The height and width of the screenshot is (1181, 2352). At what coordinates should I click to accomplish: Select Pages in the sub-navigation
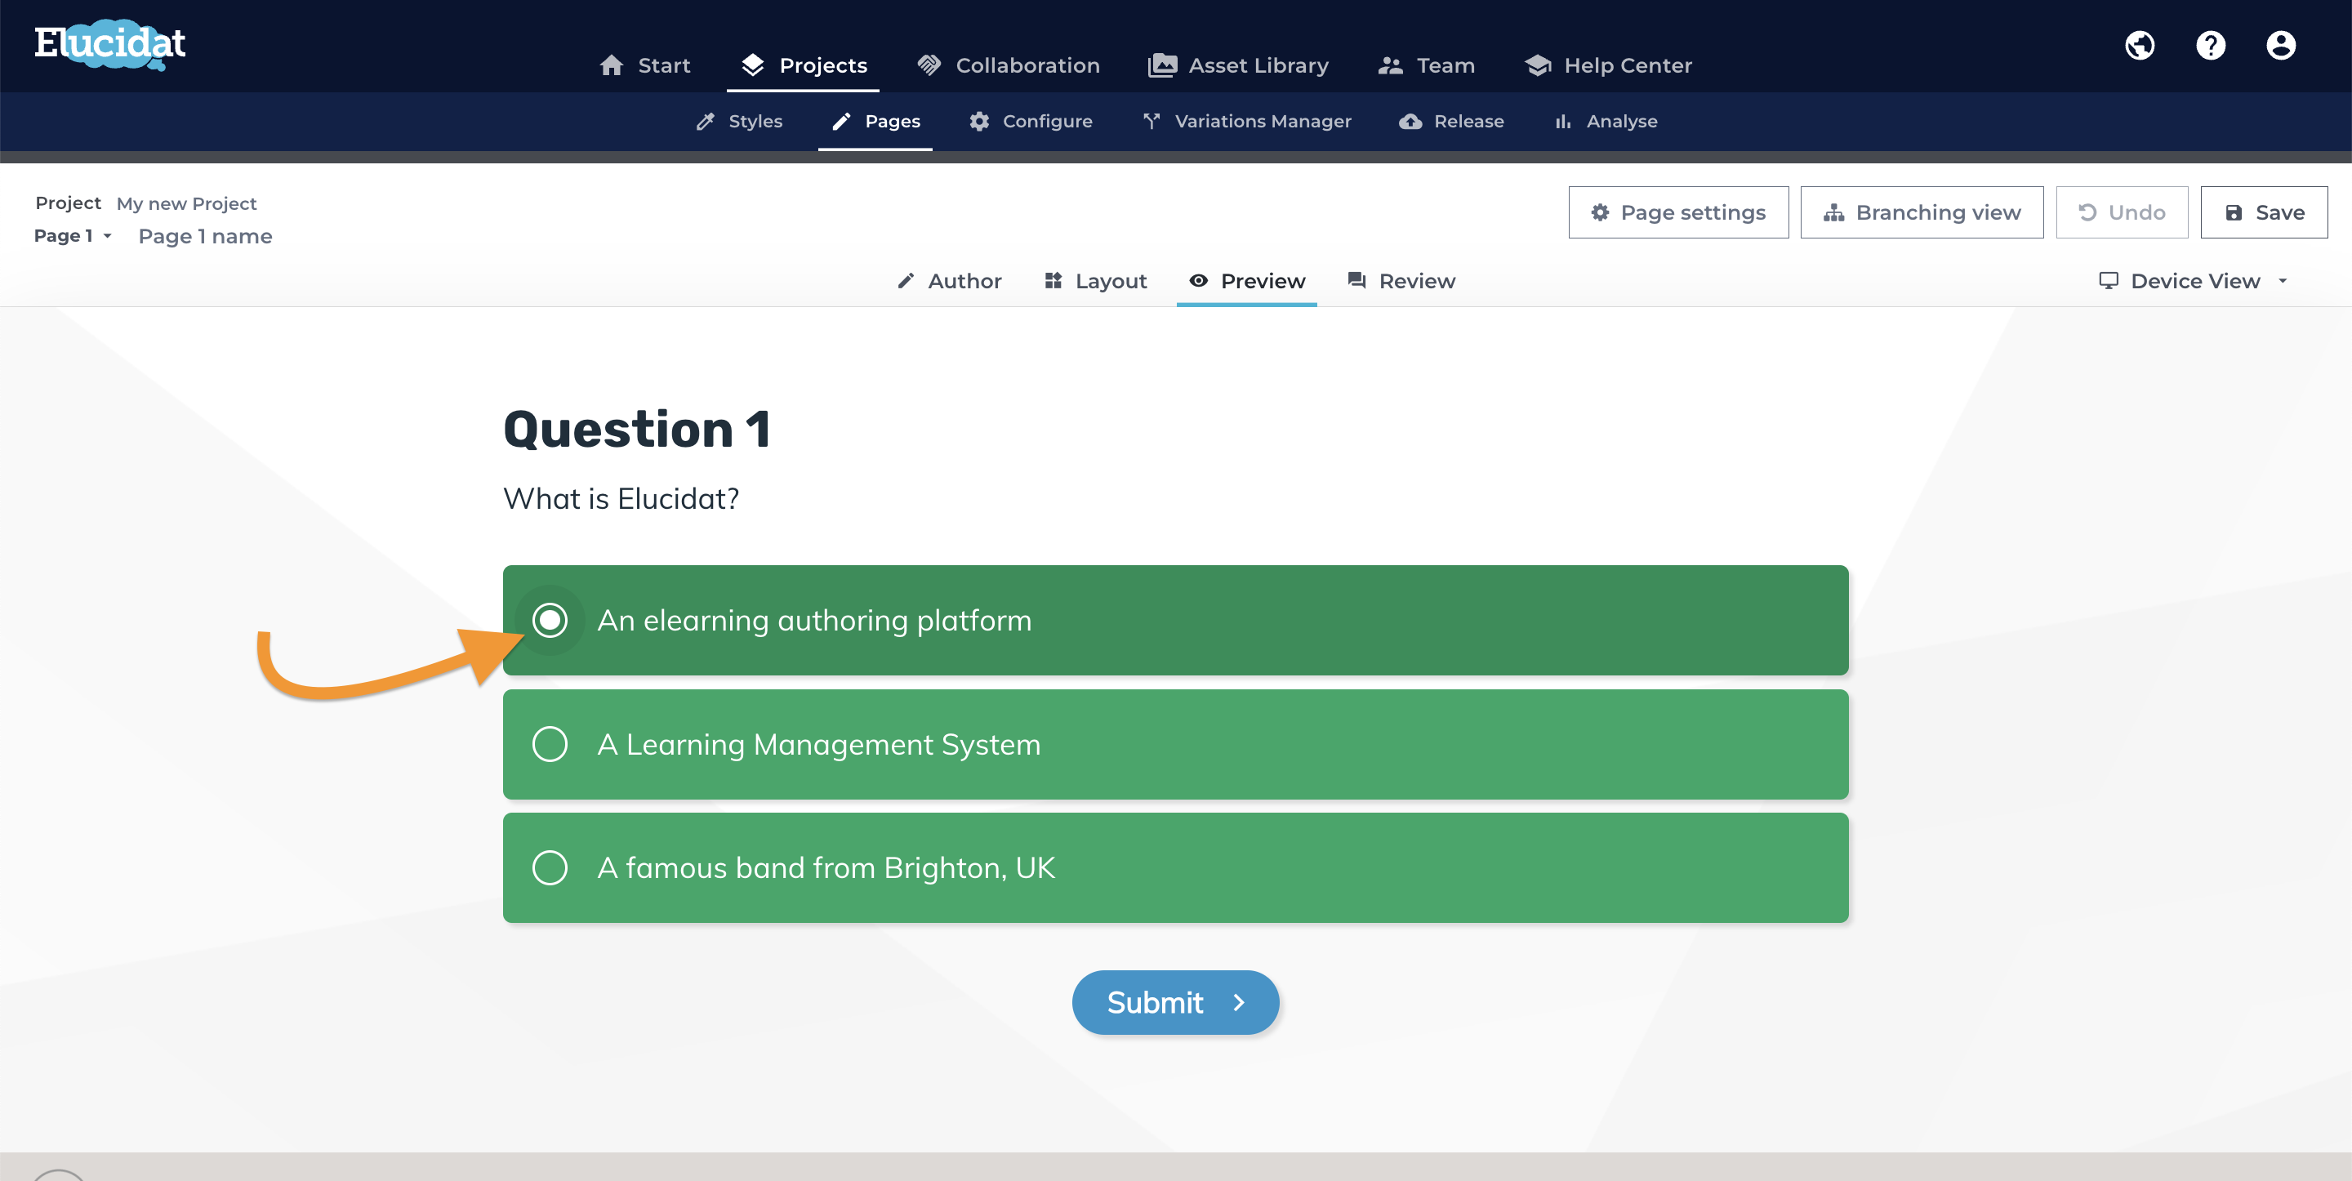875,121
